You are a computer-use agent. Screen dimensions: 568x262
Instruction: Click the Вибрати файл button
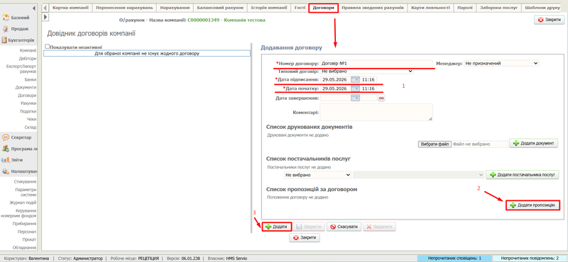(435, 144)
